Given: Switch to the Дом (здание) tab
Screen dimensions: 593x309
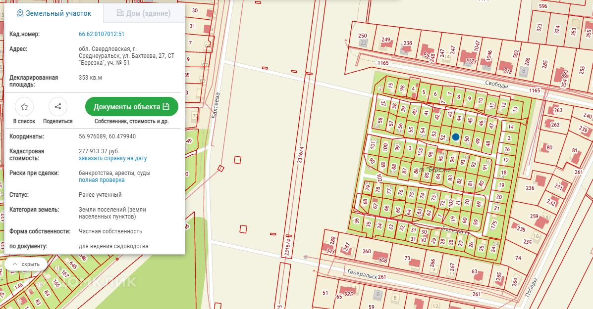Looking at the screenshot, I should (x=144, y=13).
